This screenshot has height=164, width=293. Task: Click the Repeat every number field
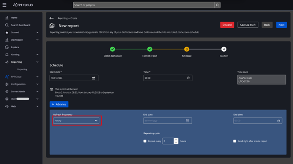coord(168,141)
